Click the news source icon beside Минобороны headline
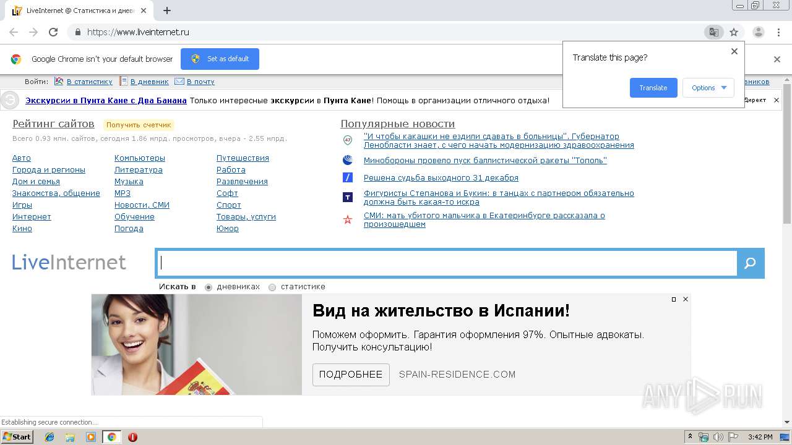The height and width of the screenshot is (445, 792). click(x=348, y=160)
